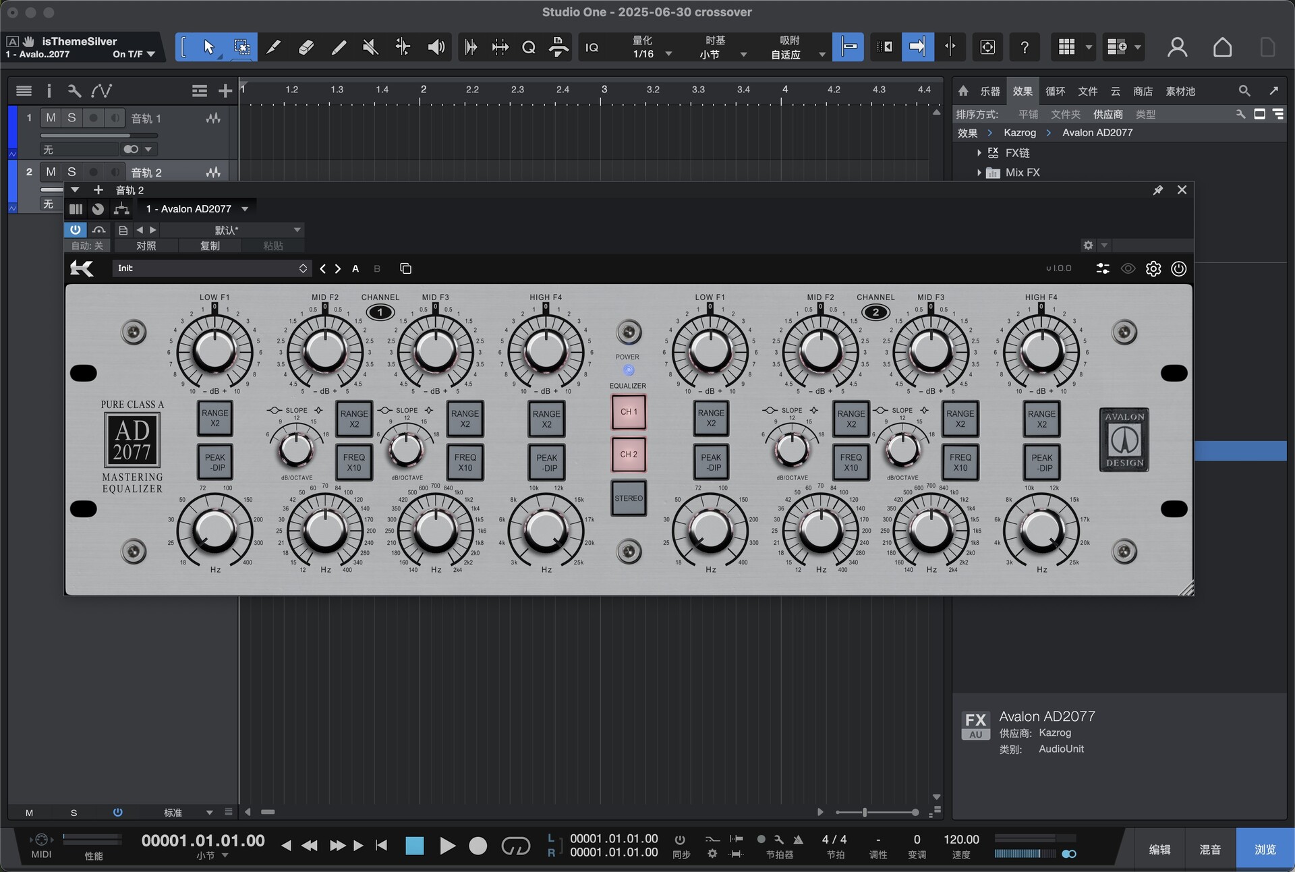The image size is (1295, 872).
Task: Expand the Mix FX folder
Action: pos(979,173)
